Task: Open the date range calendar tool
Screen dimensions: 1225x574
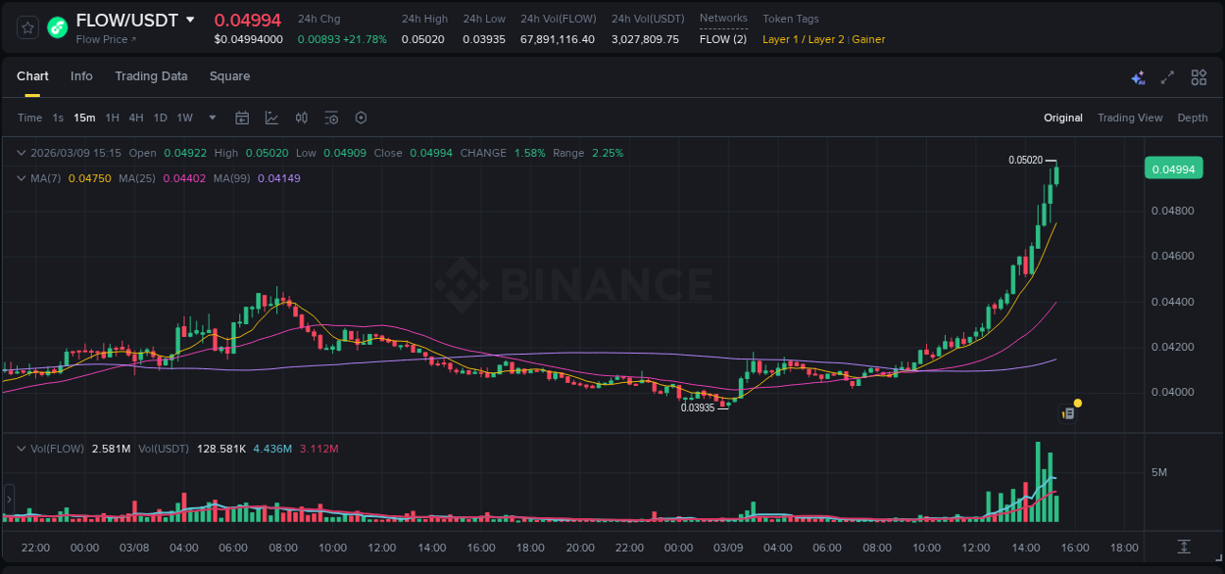Action: (242, 118)
